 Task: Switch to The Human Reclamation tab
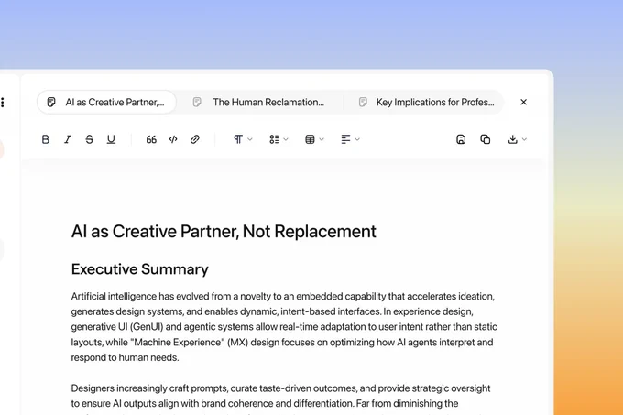tap(259, 102)
